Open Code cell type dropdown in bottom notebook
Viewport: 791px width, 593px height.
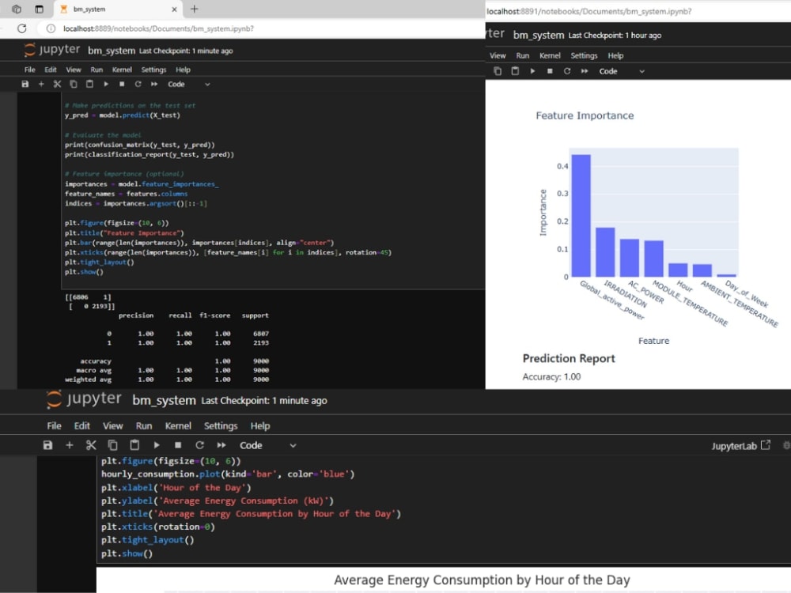[268, 445]
